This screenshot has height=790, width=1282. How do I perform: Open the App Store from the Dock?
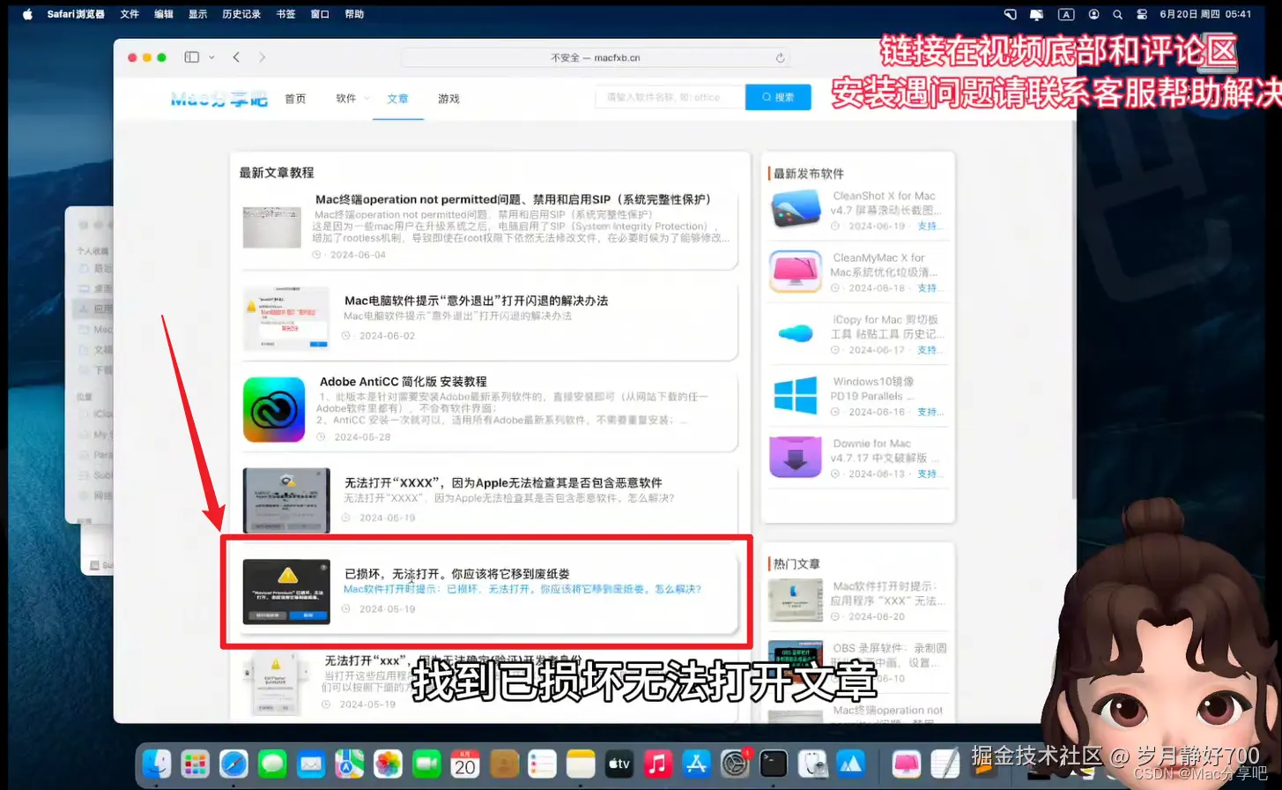coord(695,764)
